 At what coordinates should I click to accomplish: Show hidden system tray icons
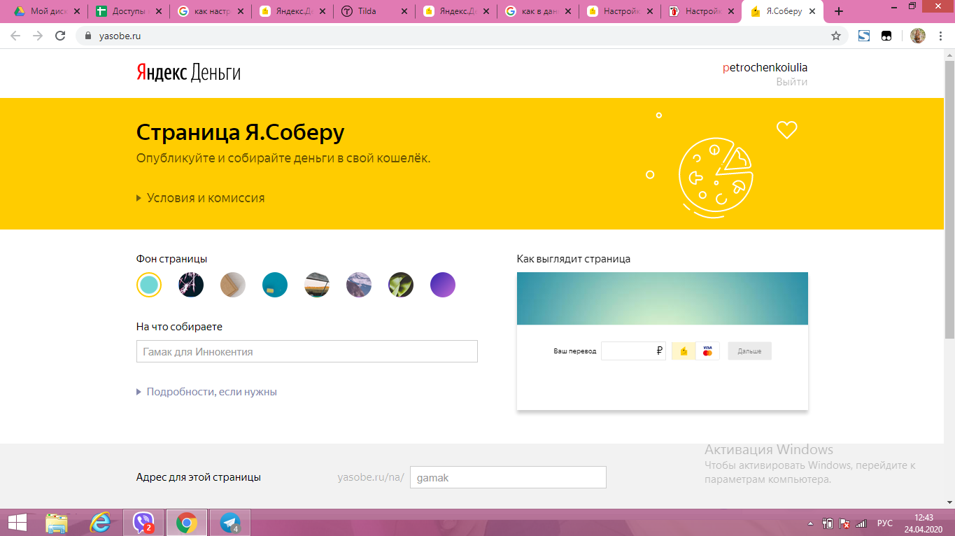pos(811,523)
